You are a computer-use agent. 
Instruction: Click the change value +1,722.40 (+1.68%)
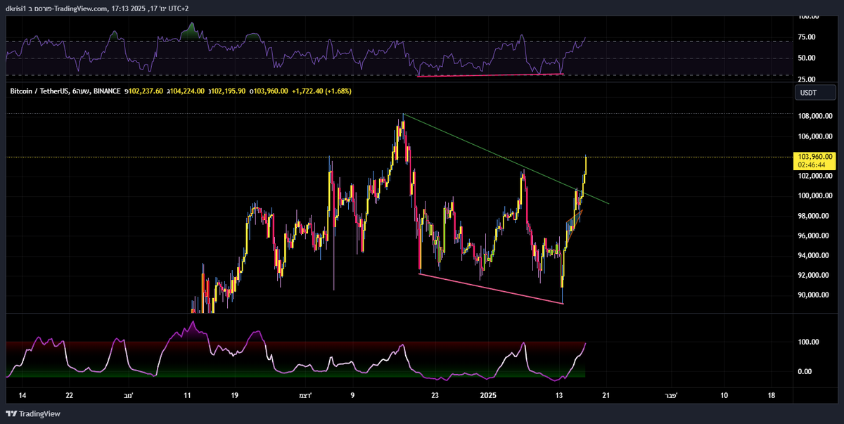[321, 91]
